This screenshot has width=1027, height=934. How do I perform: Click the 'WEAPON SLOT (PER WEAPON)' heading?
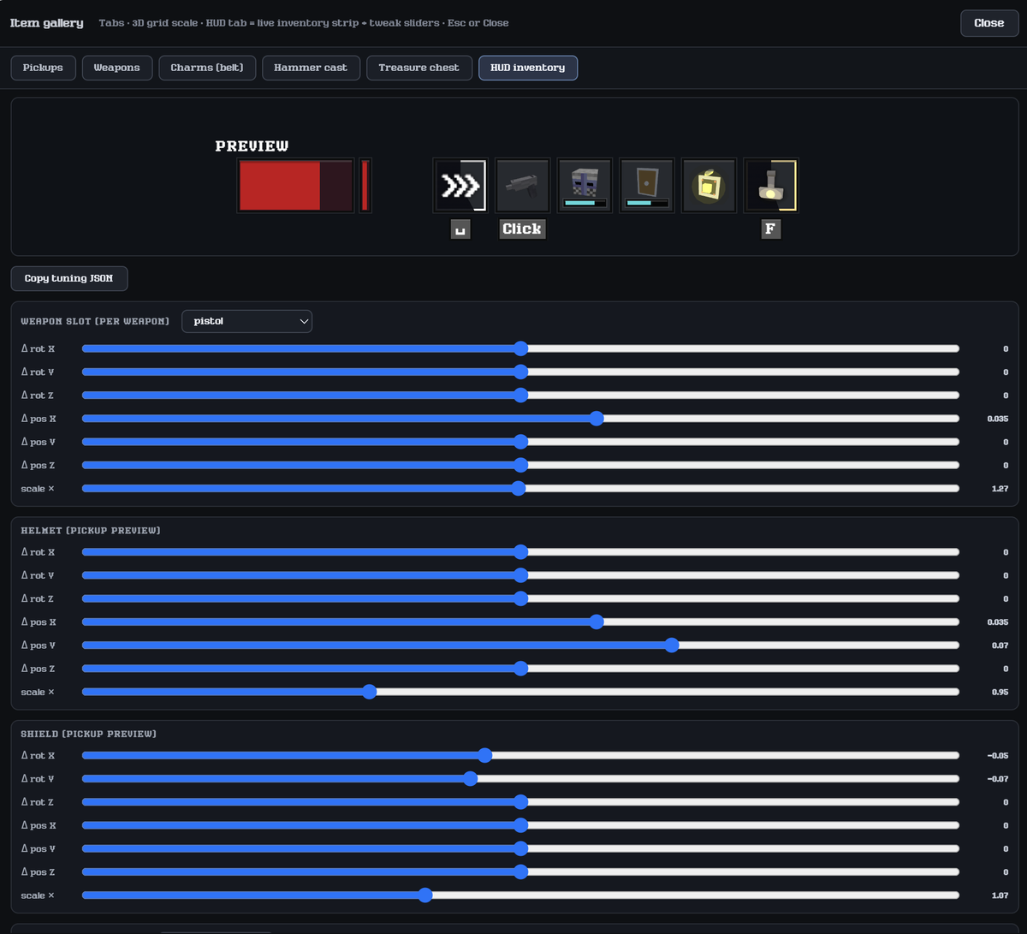(95, 321)
